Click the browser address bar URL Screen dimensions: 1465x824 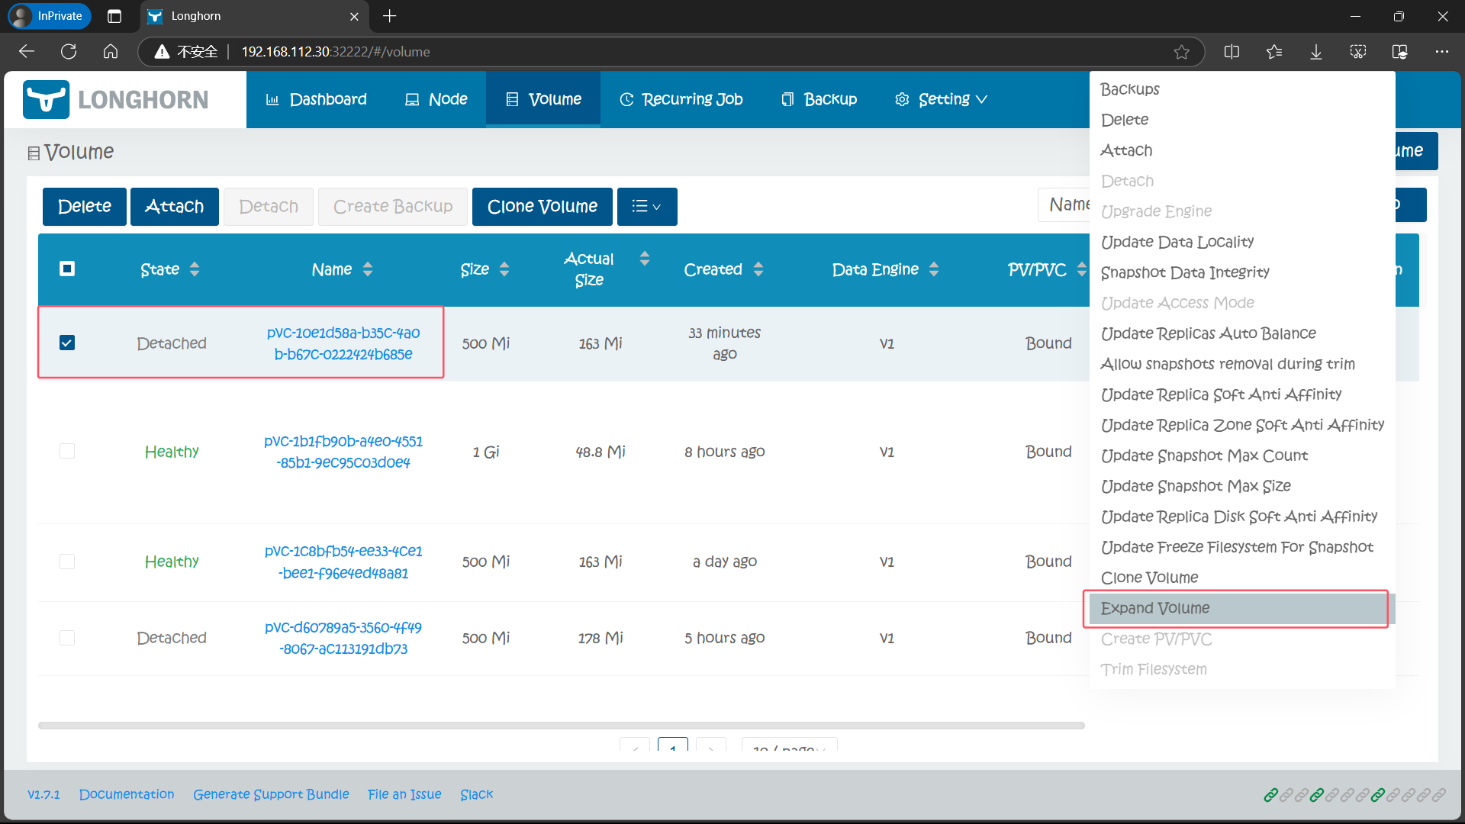(x=336, y=52)
